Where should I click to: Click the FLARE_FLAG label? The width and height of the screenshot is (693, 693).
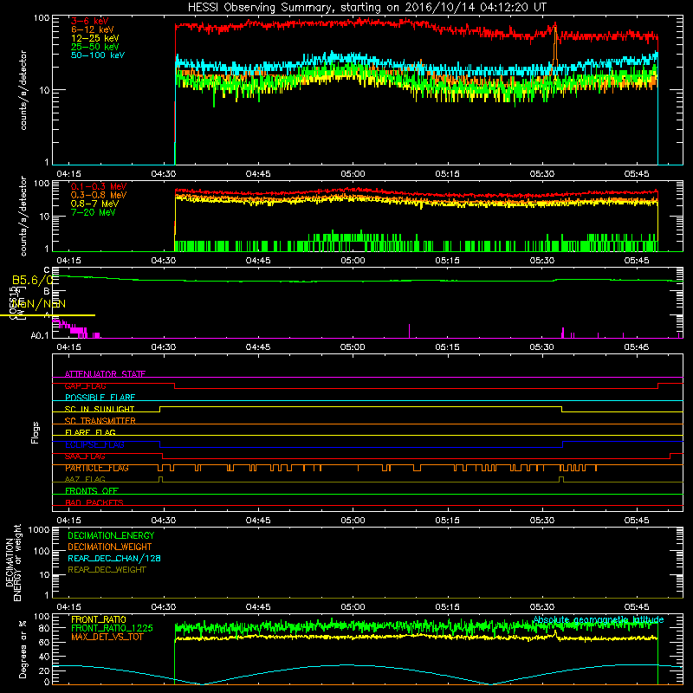pyautogui.click(x=90, y=432)
